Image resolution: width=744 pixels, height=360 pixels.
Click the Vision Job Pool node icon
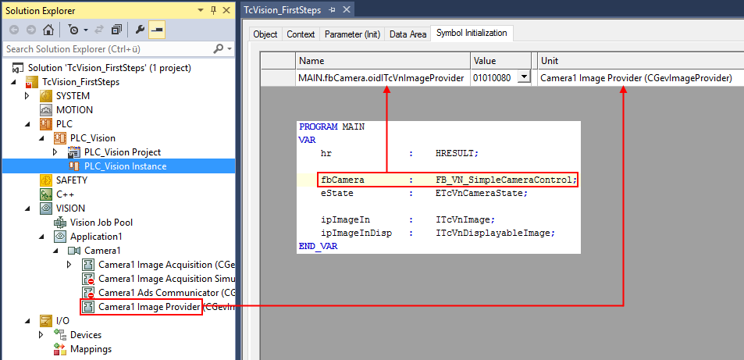[x=60, y=222]
